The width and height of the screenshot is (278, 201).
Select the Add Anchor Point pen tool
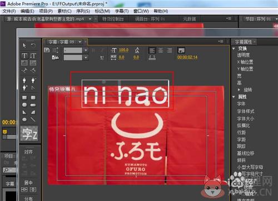click(x=24, y=87)
